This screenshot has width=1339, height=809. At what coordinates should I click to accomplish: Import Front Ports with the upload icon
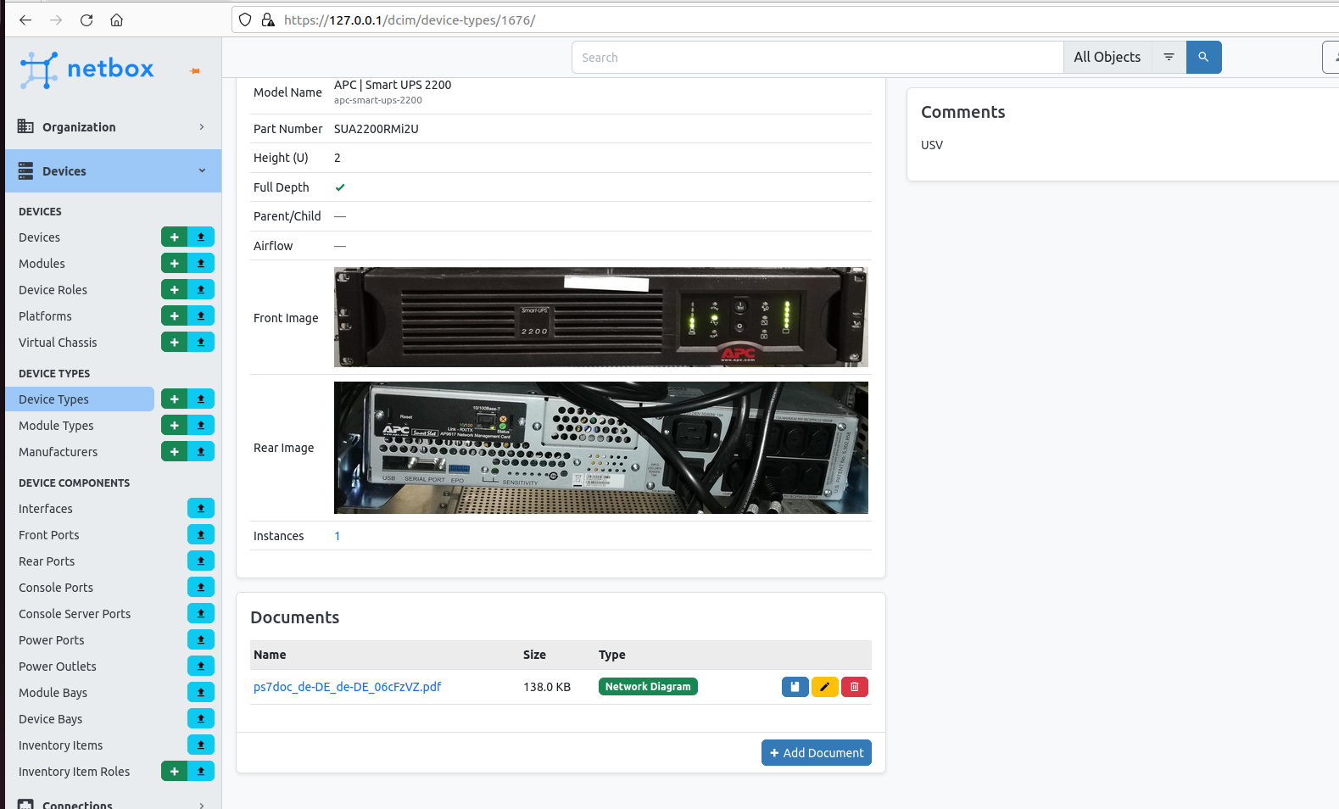(201, 535)
